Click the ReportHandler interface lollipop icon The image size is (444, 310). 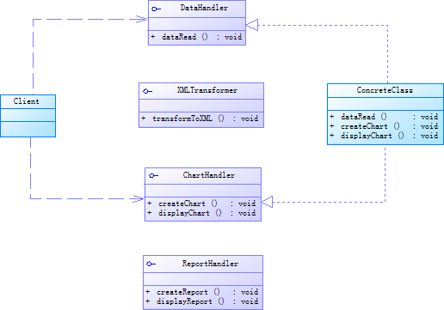pyautogui.click(x=151, y=264)
